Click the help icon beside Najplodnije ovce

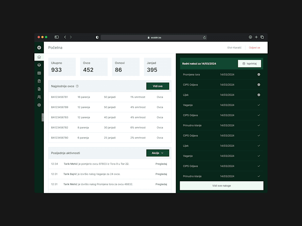click(x=77, y=86)
